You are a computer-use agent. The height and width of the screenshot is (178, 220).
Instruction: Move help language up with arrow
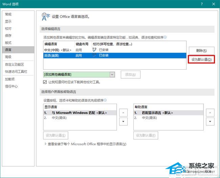click(x=210, y=112)
